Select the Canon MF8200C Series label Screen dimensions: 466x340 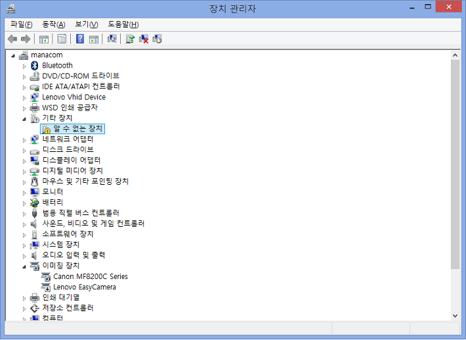click(91, 277)
